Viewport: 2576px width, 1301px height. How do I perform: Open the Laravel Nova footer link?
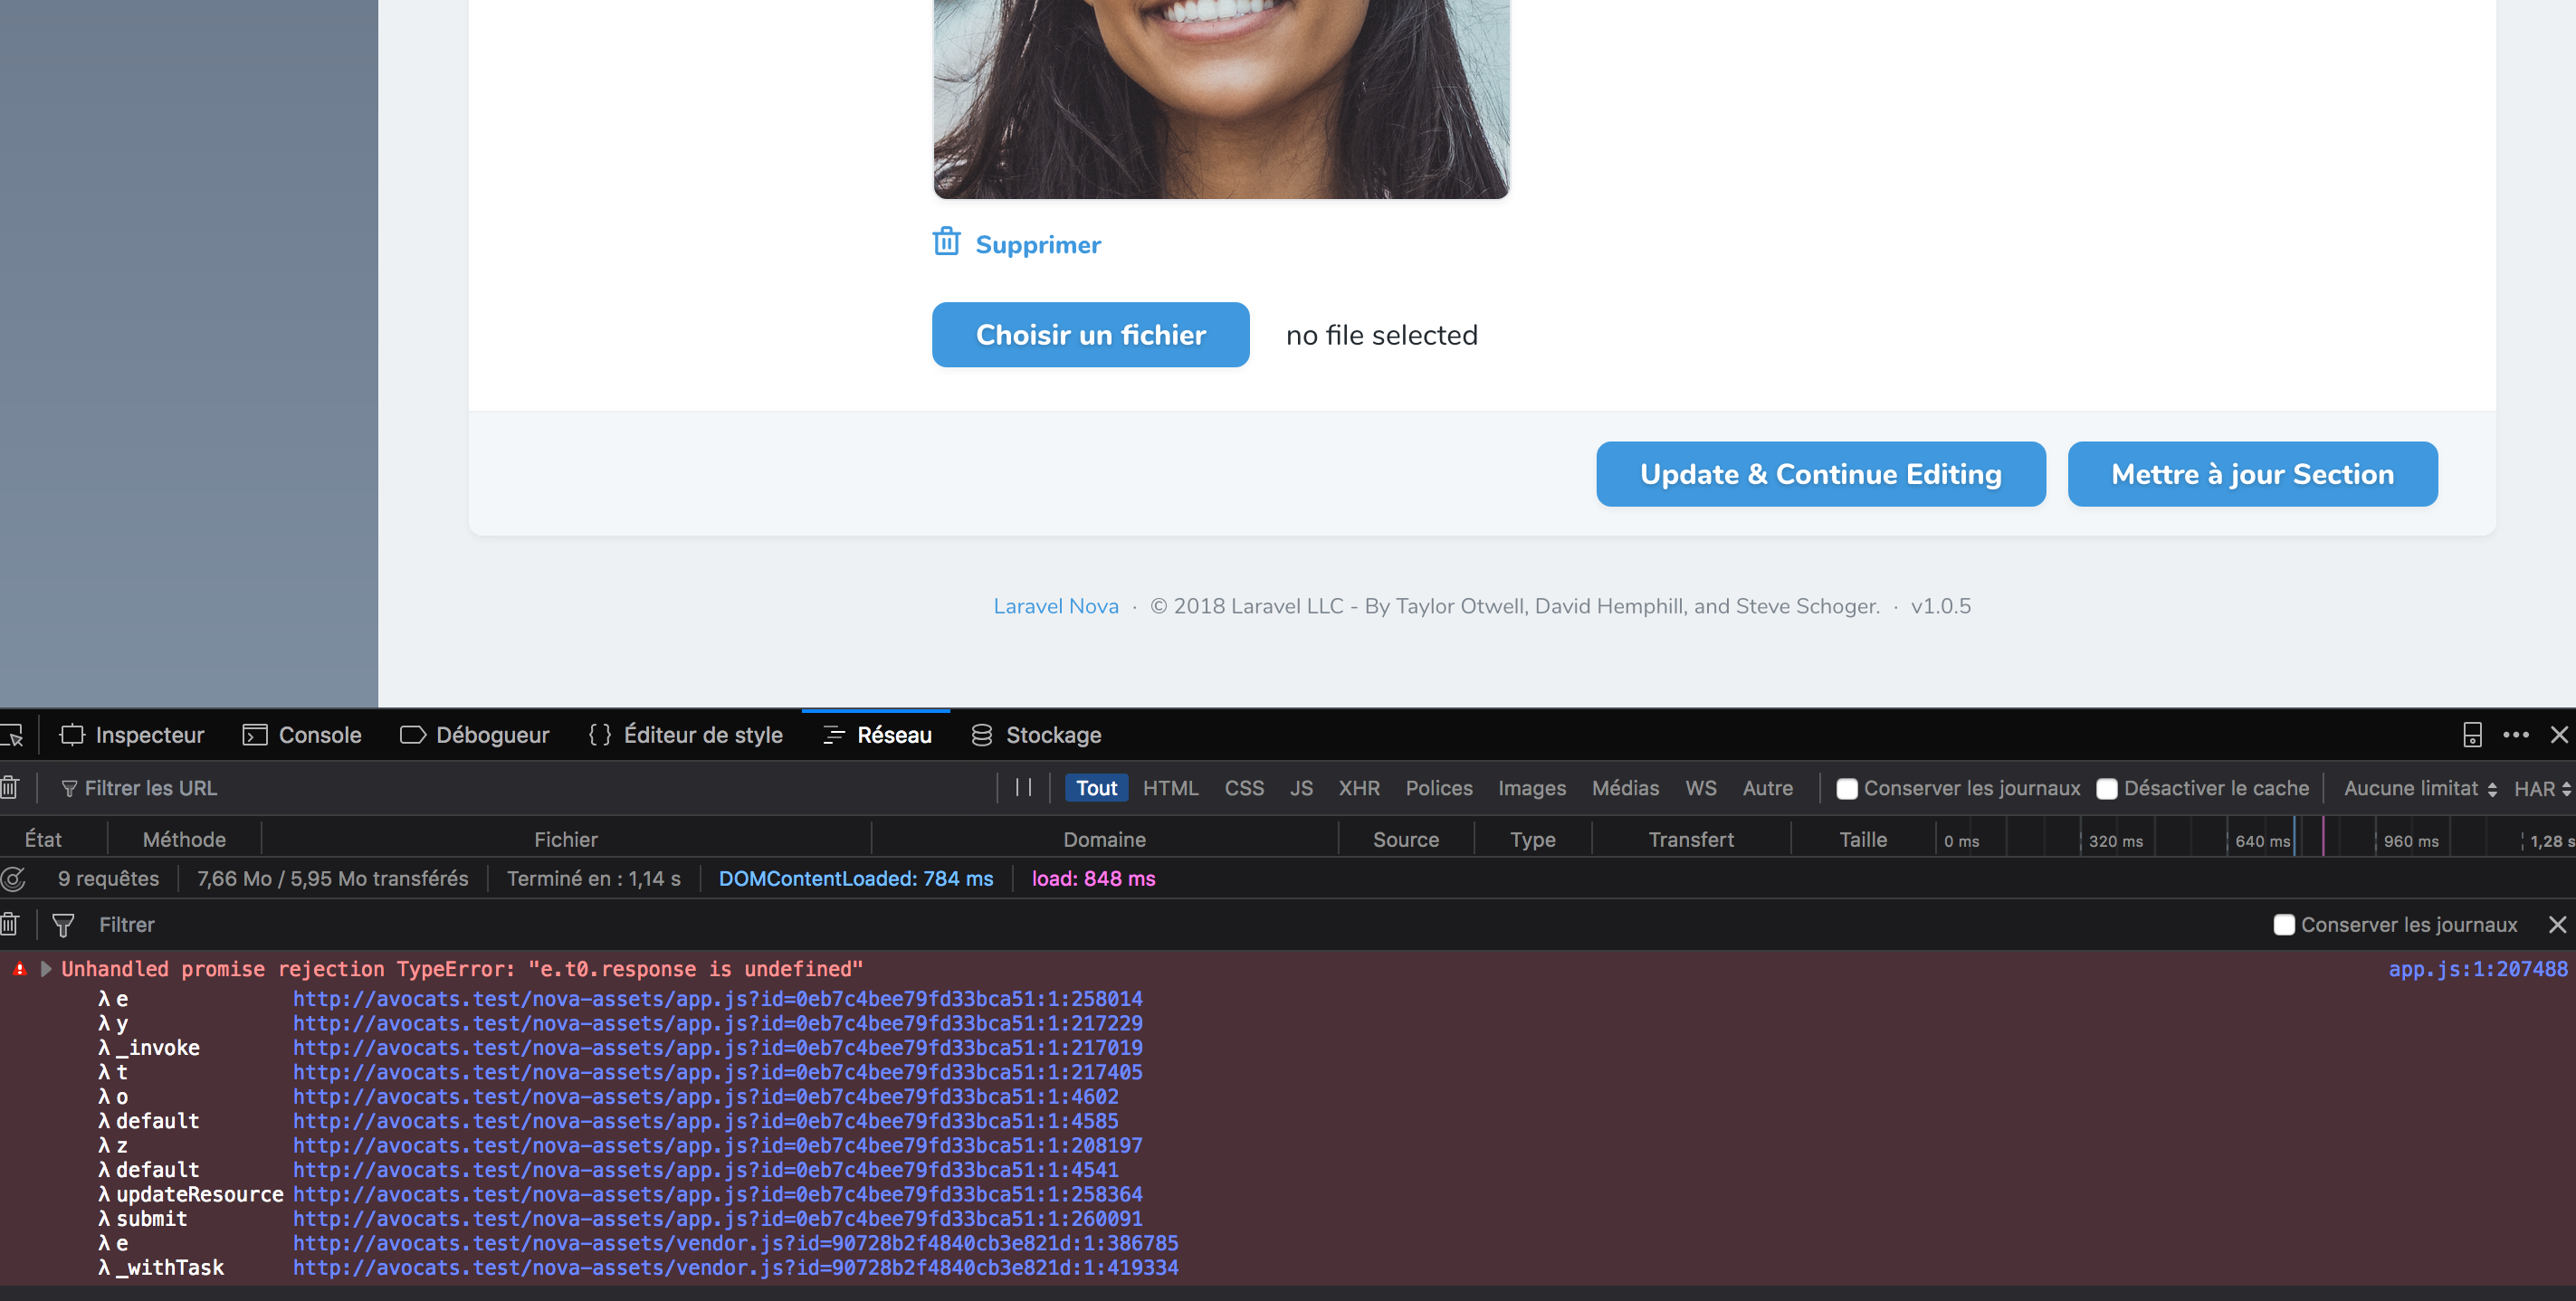1055,606
